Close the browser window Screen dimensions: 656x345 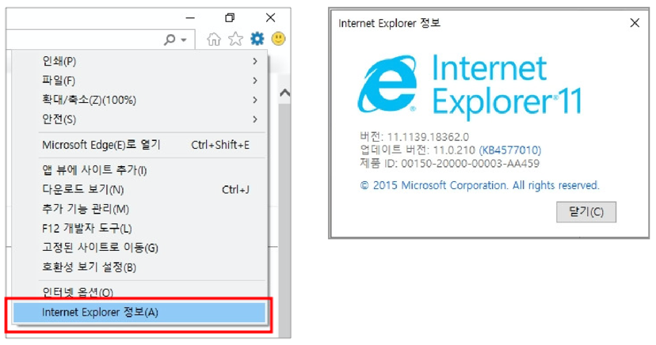pyautogui.click(x=271, y=18)
